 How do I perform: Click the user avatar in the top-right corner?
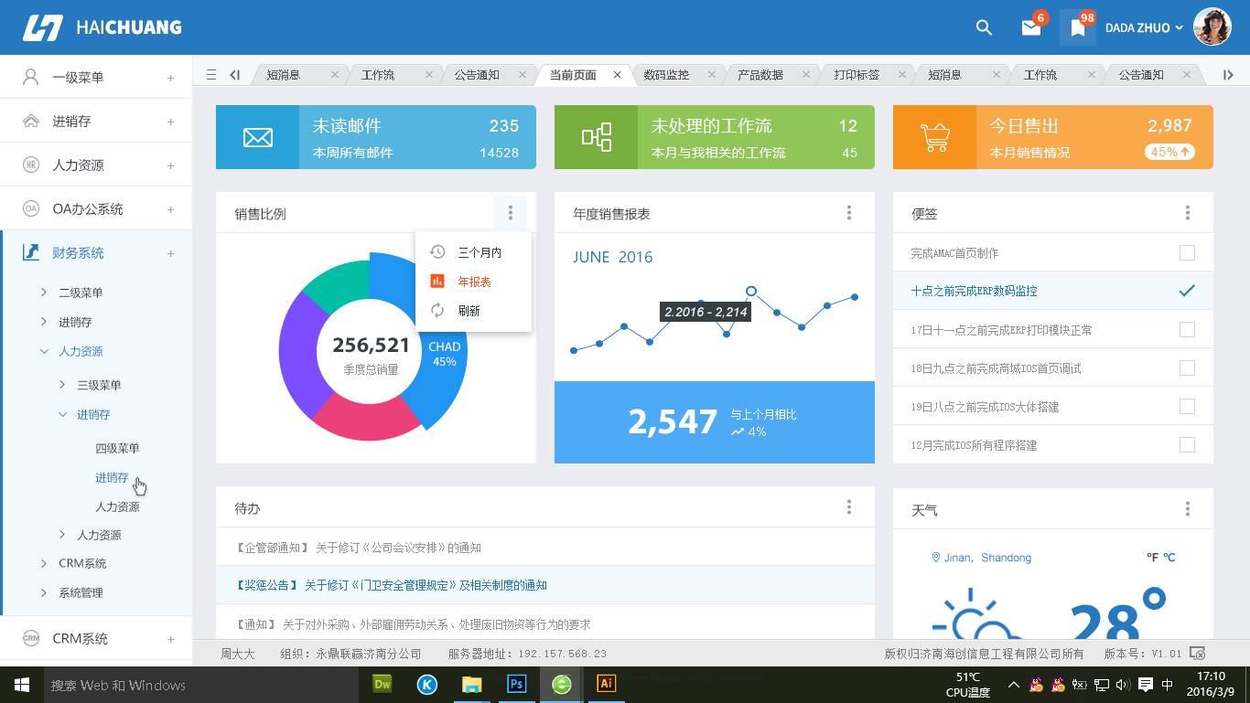[1212, 27]
